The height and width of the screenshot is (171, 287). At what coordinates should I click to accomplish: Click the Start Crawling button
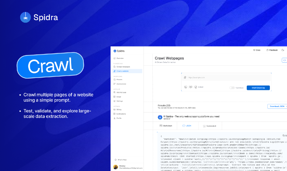coord(258,88)
